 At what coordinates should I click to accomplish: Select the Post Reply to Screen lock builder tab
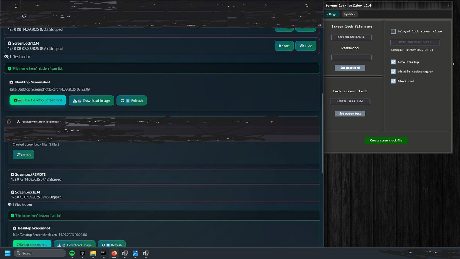pos(40,122)
